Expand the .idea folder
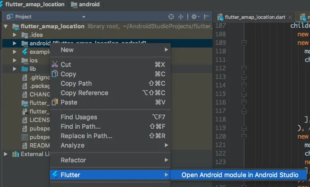Viewport: 310px width, 187px height. click(14, 35)
